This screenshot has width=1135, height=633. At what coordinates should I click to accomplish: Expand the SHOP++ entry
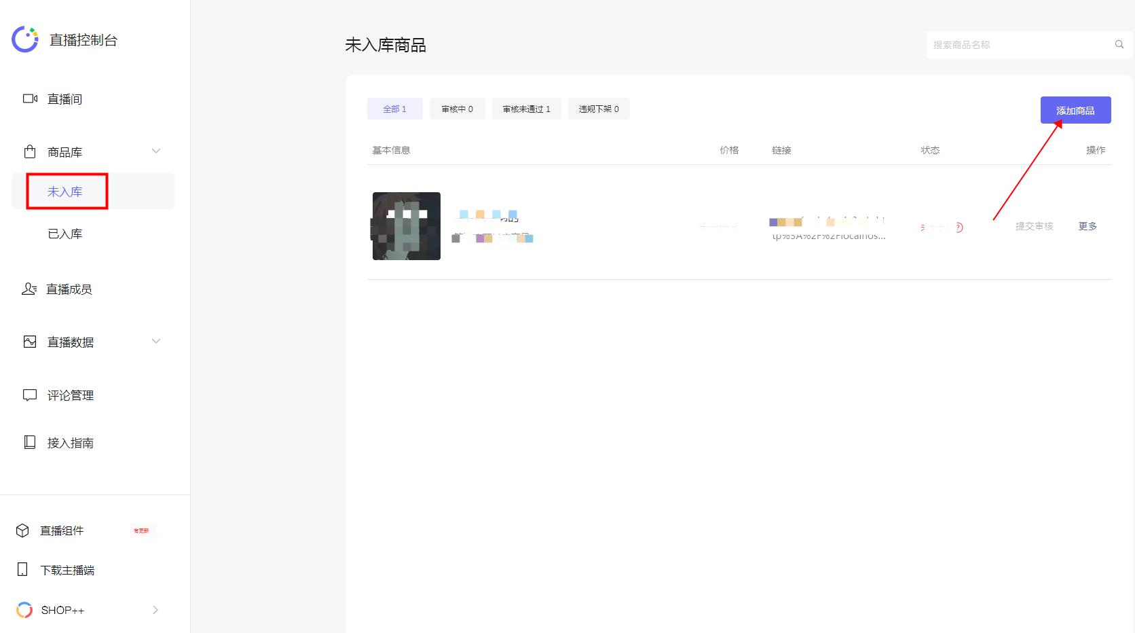pos(156,610)
